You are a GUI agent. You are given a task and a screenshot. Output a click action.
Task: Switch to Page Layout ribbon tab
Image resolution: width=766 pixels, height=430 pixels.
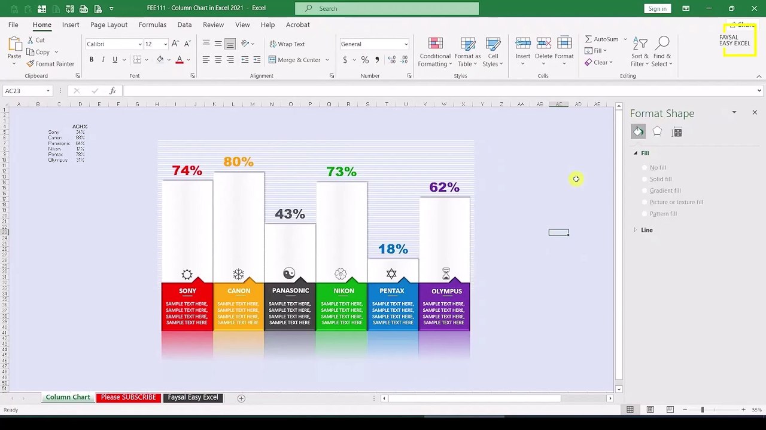109,24
